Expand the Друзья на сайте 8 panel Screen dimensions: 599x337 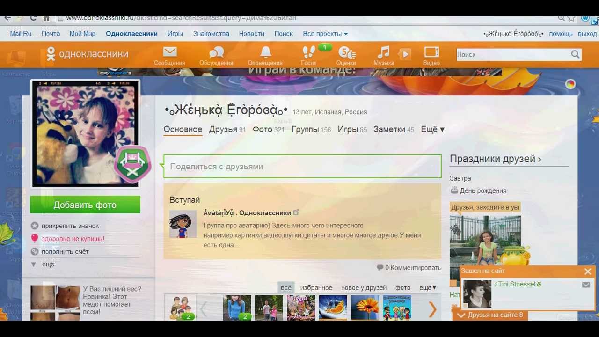coord(490,315)
